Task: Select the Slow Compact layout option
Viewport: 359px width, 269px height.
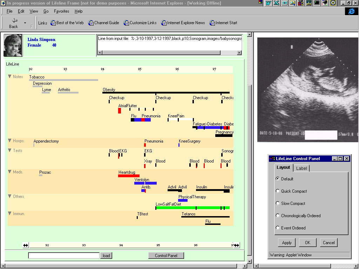Action: coord(278,203)
